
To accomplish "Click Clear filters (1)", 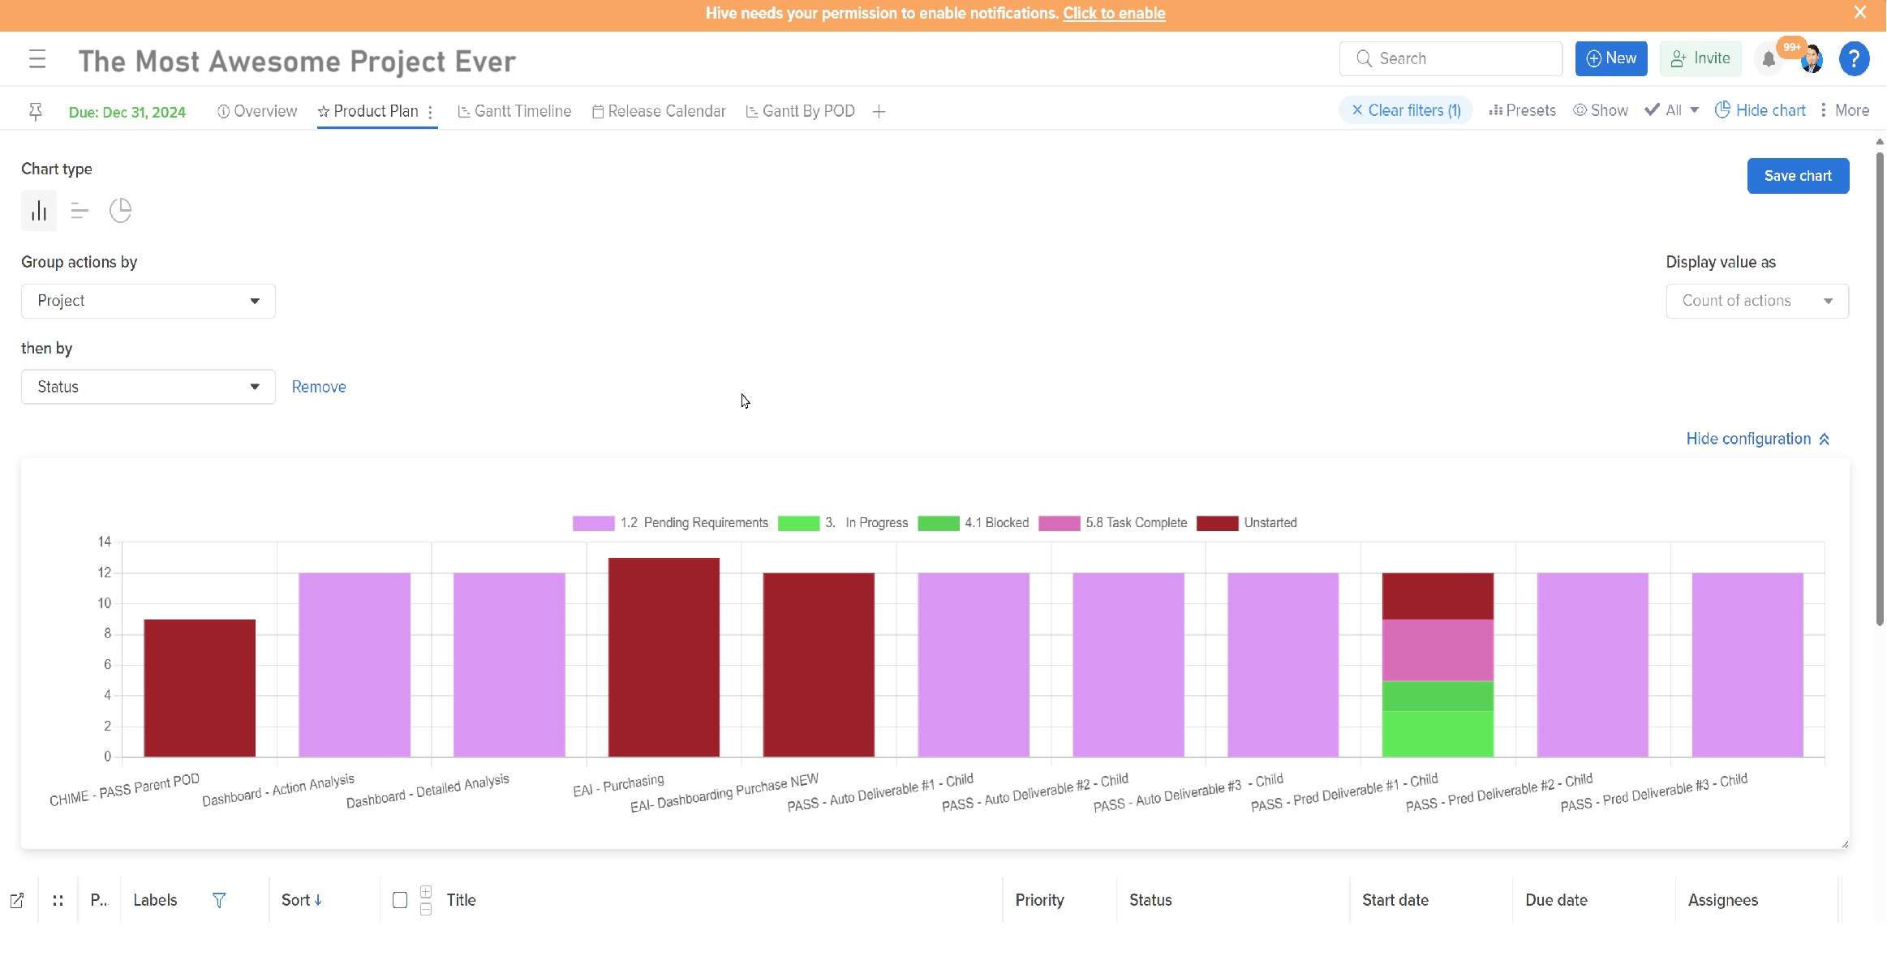I will tap(1406, 110).
